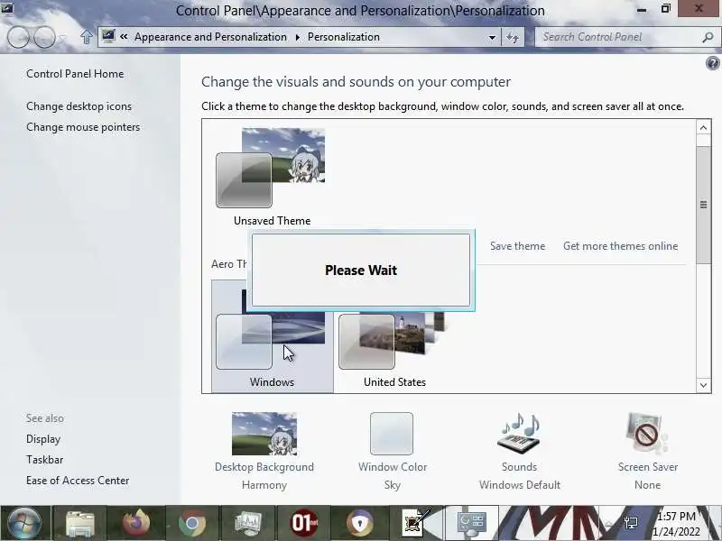This screenshot has width=722, height=541.
Task: Open Change desktop icons link
Action: click(79, 106)
